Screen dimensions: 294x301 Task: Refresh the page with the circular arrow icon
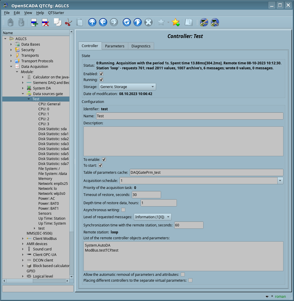coord(127,22)
